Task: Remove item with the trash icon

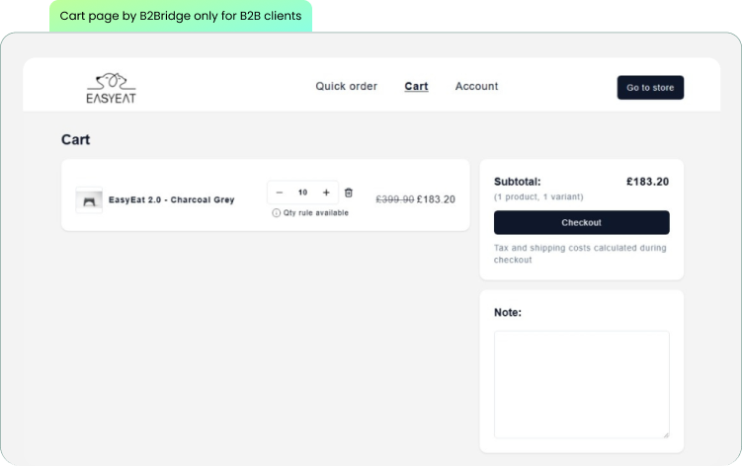Action: 348,193
